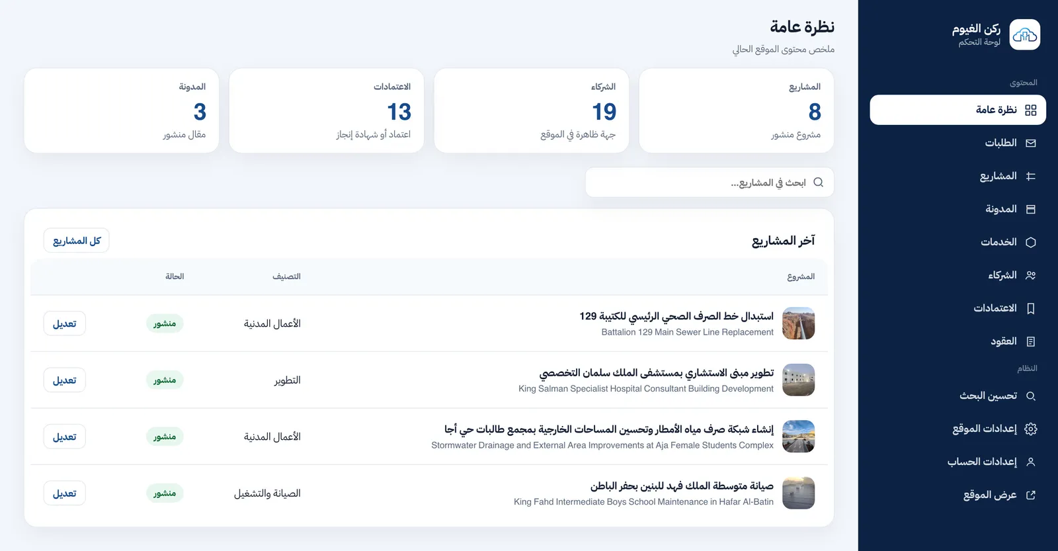Open المشاريع in the sidebar menu
This screenshot has height=551, width=1058.
pos(957,176)
